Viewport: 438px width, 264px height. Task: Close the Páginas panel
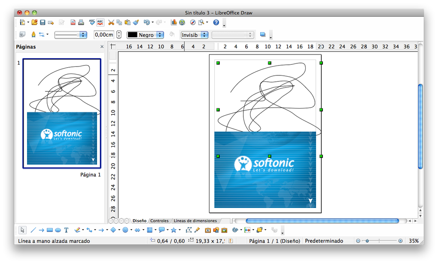coord(102,47)
